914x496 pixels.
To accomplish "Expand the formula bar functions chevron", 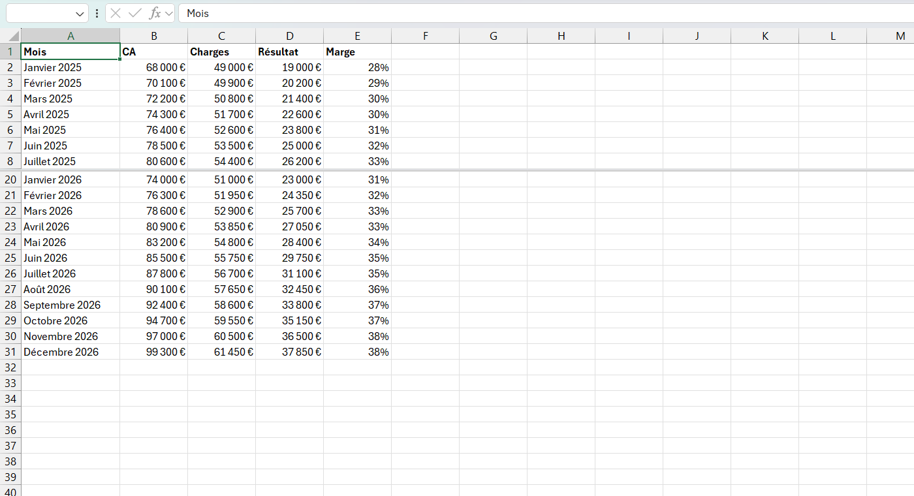I will (169, 14).
